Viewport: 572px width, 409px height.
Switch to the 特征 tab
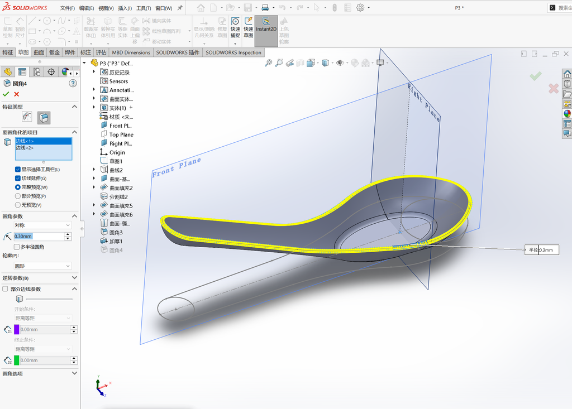(8, 52)
